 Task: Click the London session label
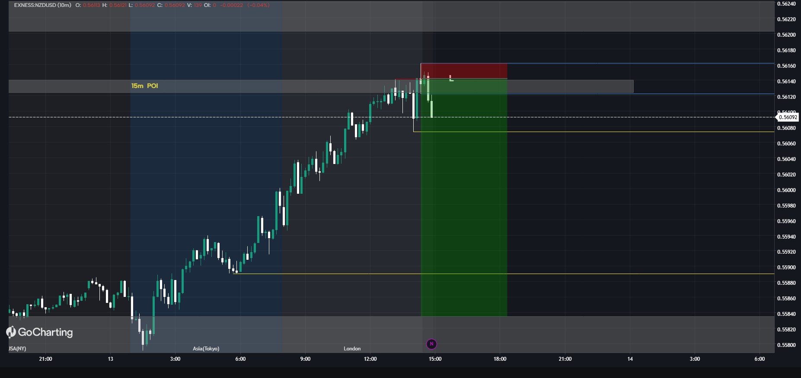coord(352,349)
